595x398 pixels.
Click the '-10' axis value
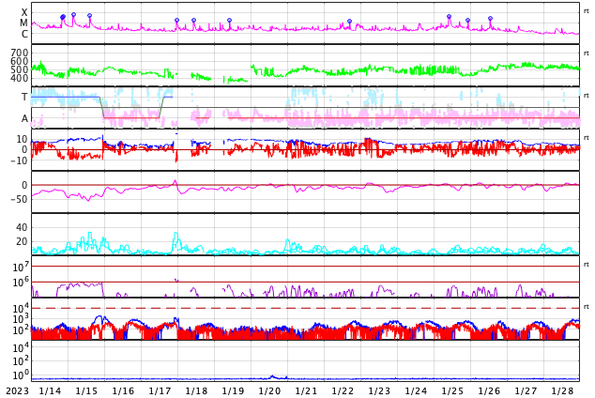pos(20,161)
